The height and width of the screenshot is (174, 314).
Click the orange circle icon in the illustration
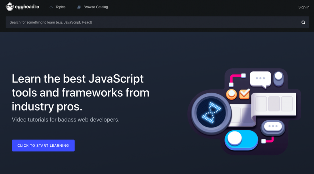(x=232, y=94)
